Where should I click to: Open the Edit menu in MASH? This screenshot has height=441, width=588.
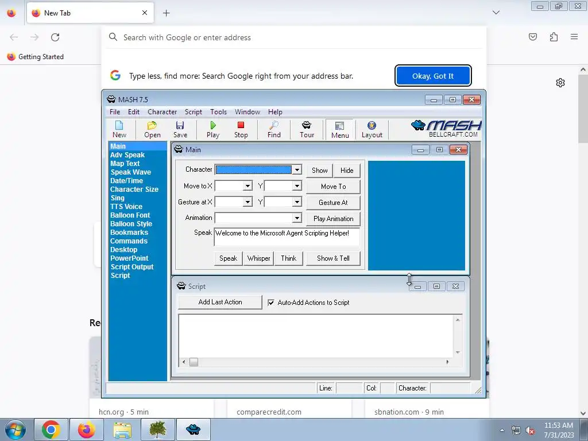click(x=133, y=112)
